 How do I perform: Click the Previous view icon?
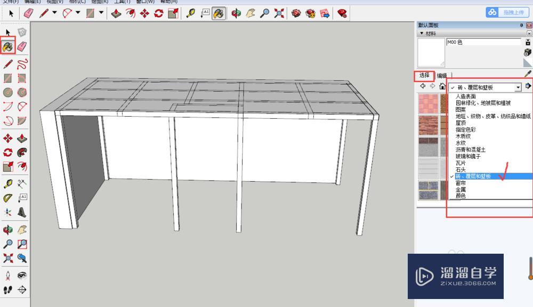click(x=22, y=258)
